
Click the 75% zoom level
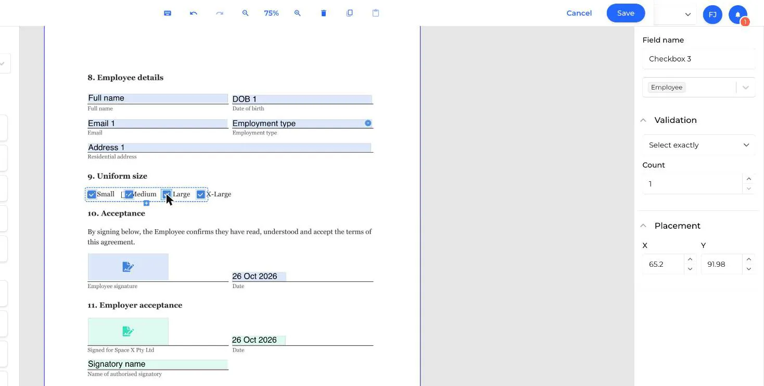coord(271,13)
